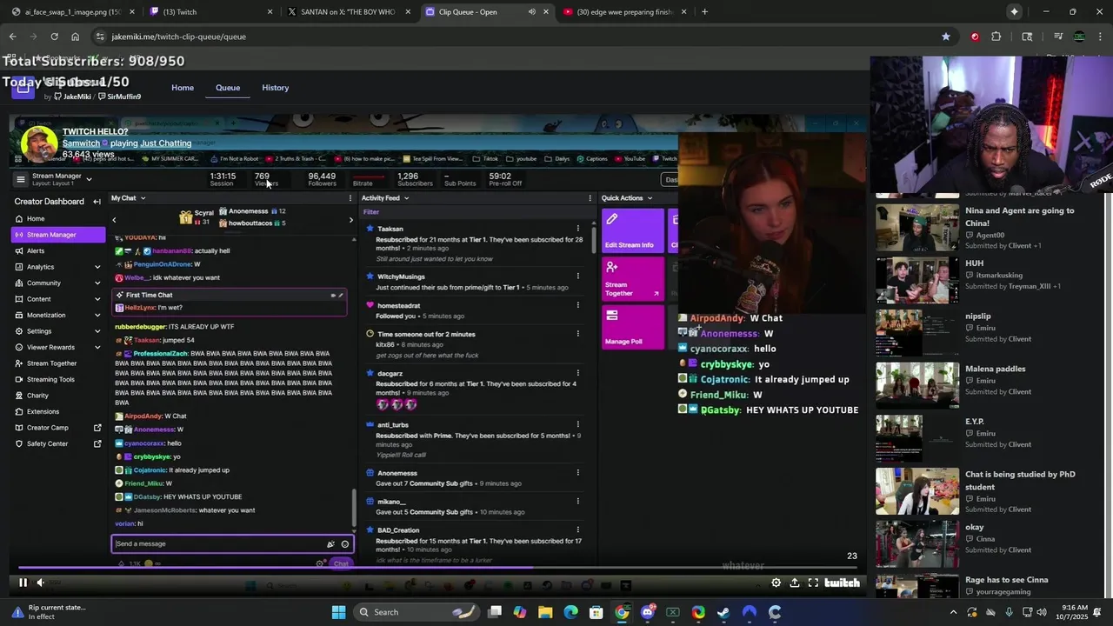Collapse the Creator Dashboard sidebar arrow
Viewport: 1113px width, 626px height.
[97, 202]
